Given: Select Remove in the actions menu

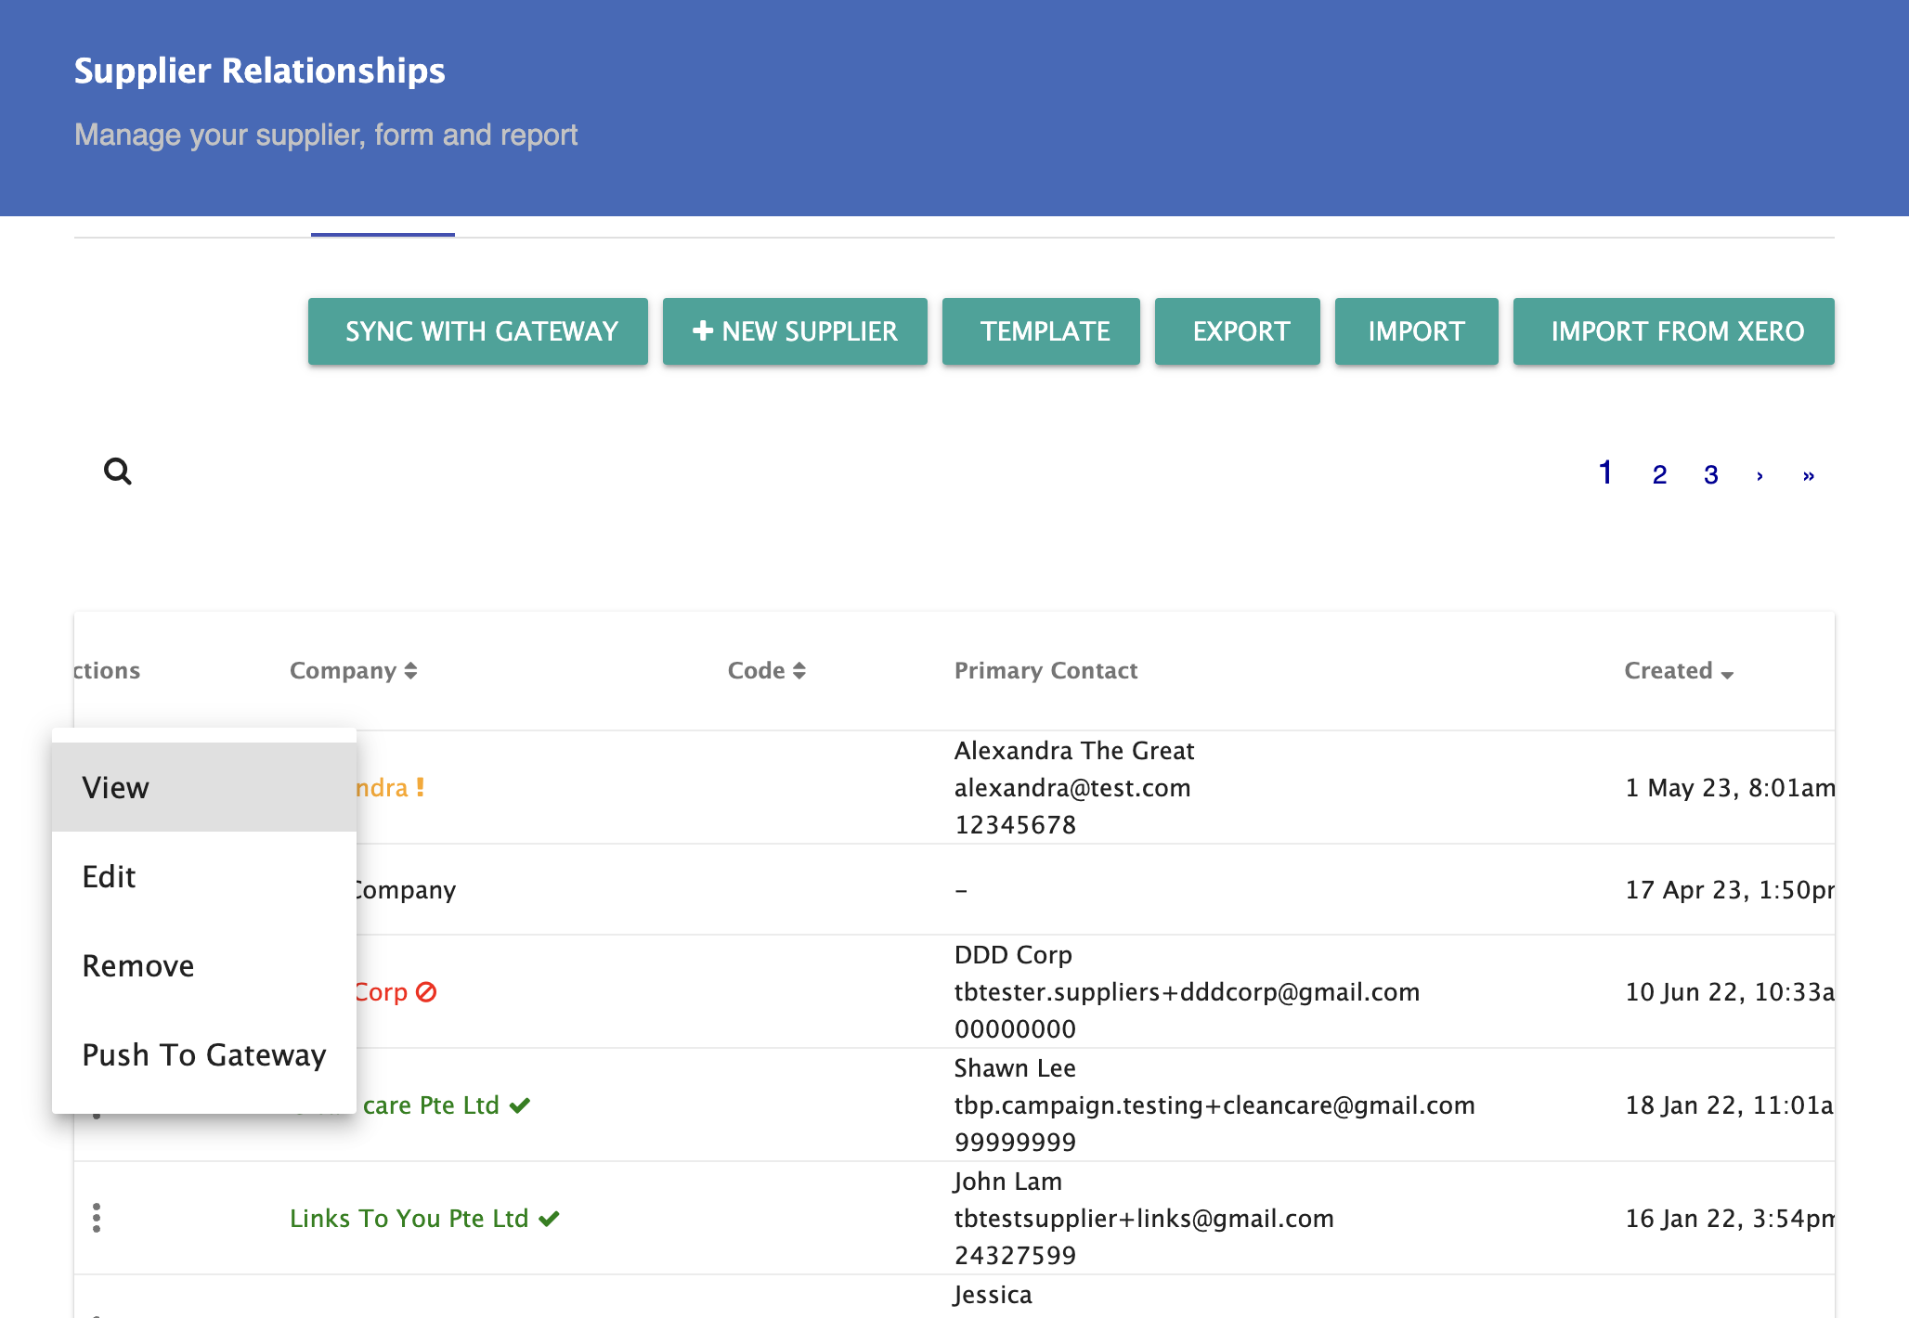Looking at the screenshot, I should click(x=204, y=965).
